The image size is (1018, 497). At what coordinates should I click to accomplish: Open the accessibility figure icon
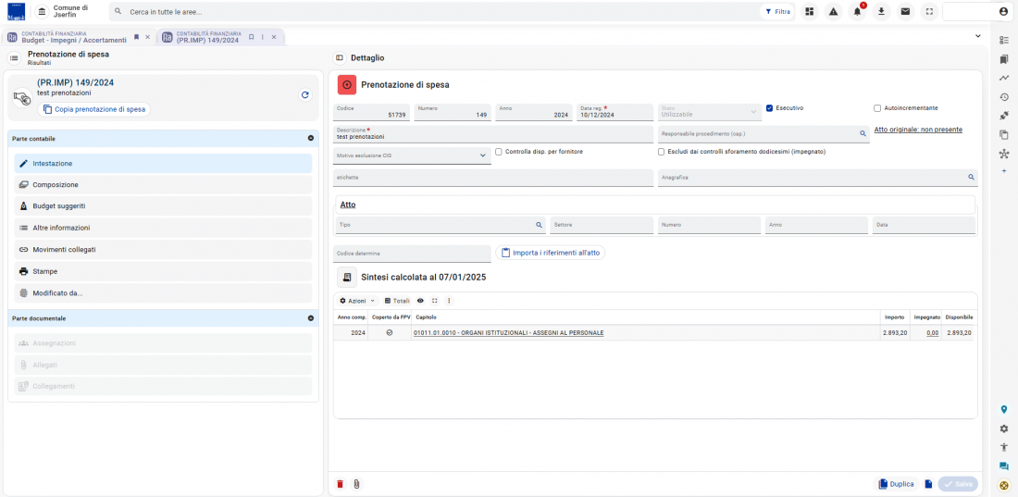1004,447
